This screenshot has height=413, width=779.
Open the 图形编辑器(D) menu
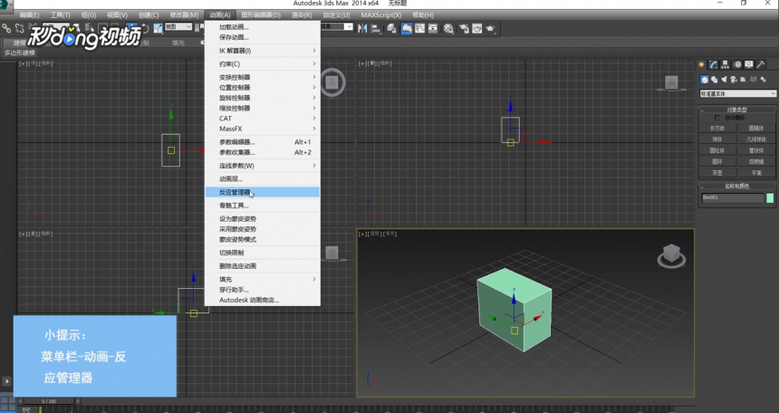tap(261, 14)
